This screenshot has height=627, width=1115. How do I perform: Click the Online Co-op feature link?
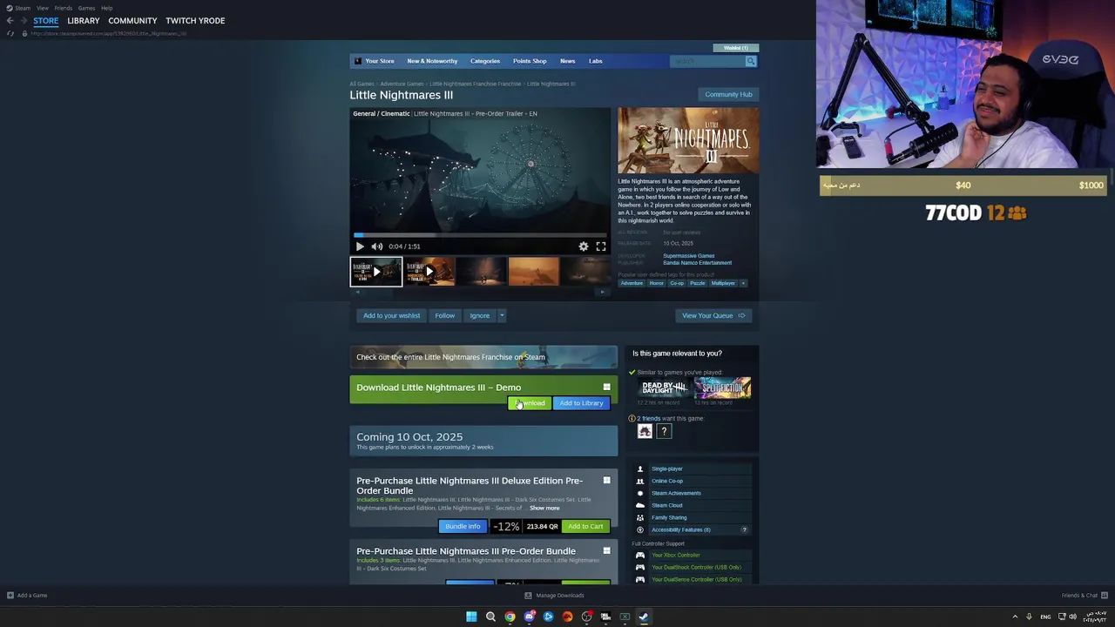(667, 481)
